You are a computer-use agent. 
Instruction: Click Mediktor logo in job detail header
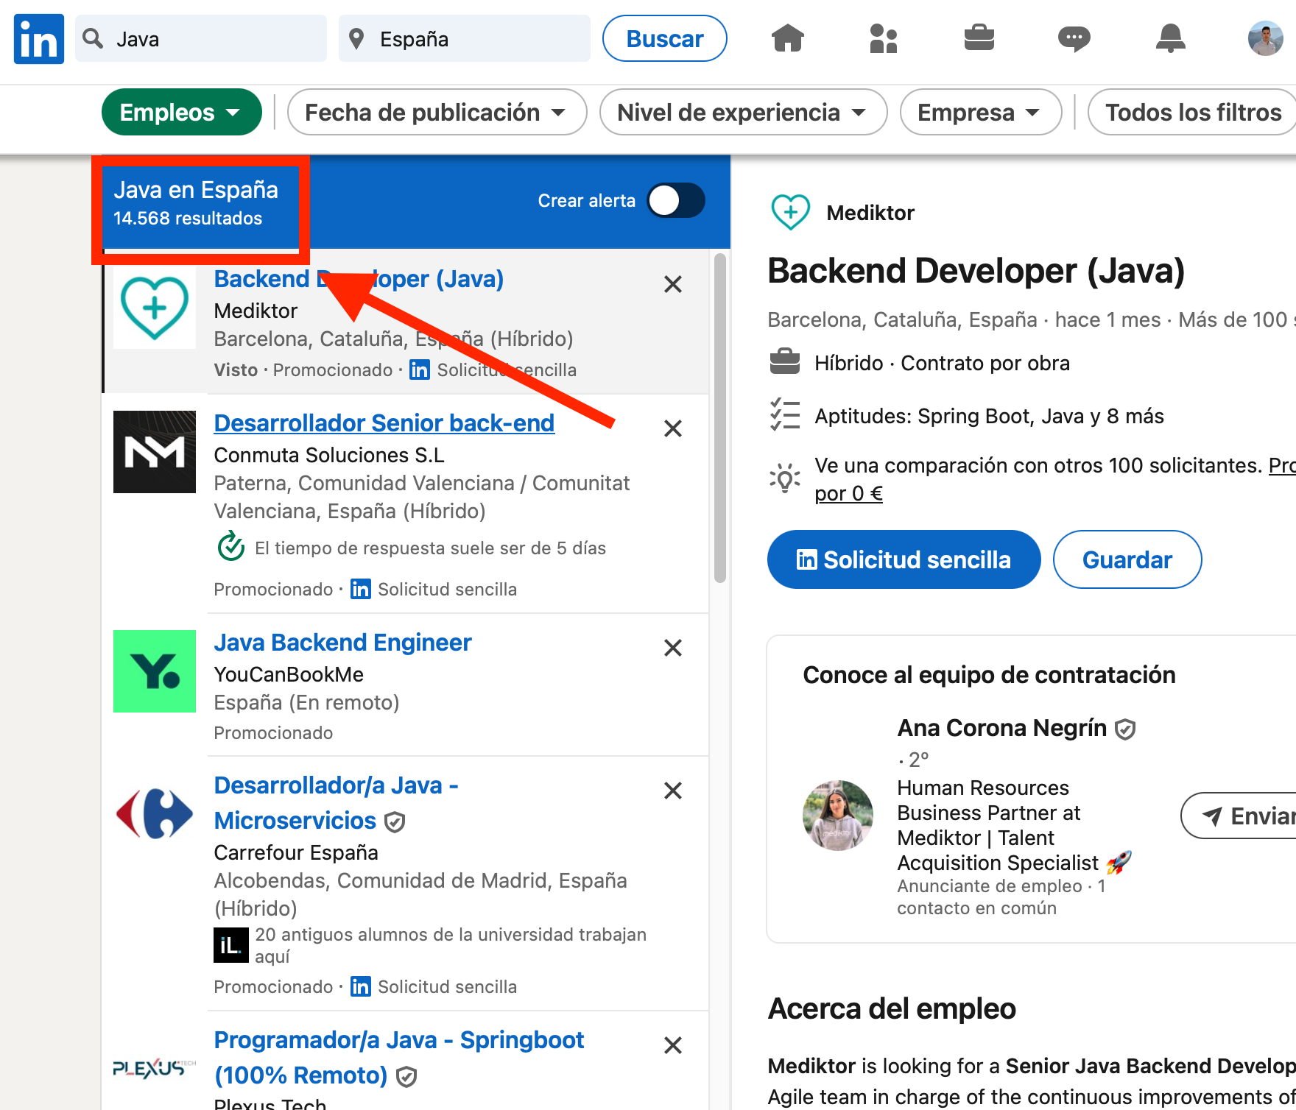pyautogui.click(x=790, y=212)
